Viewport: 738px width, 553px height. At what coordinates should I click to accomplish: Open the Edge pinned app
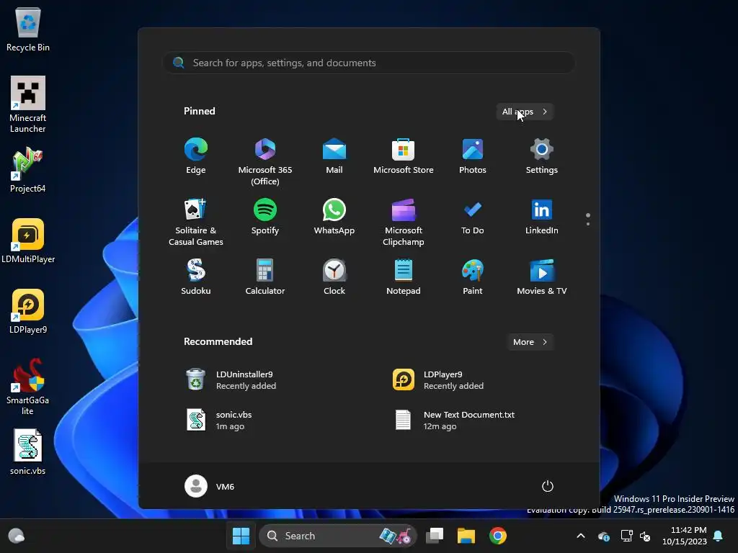point(196,156)
